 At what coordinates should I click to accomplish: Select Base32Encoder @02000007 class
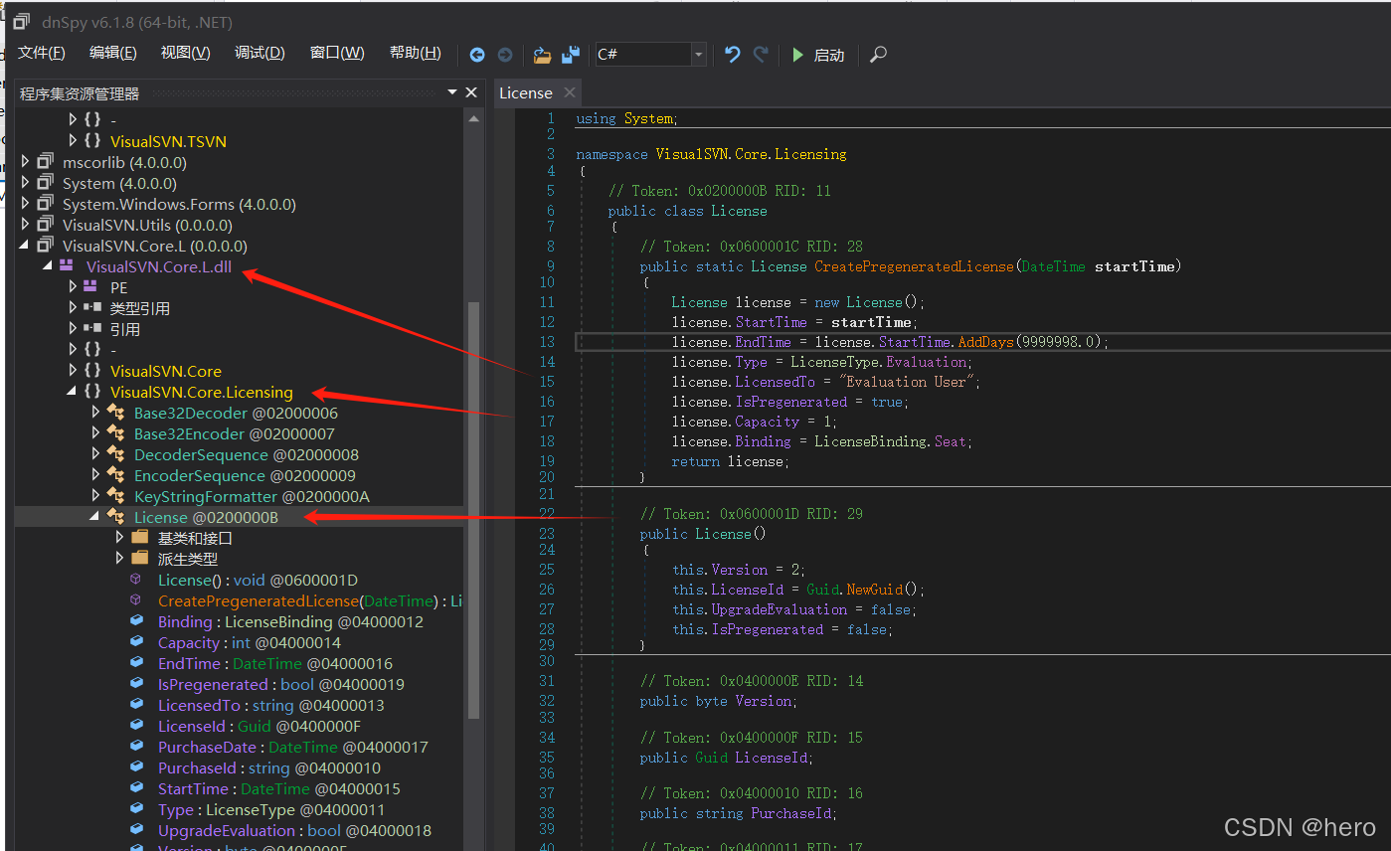(x=235, y=433)
